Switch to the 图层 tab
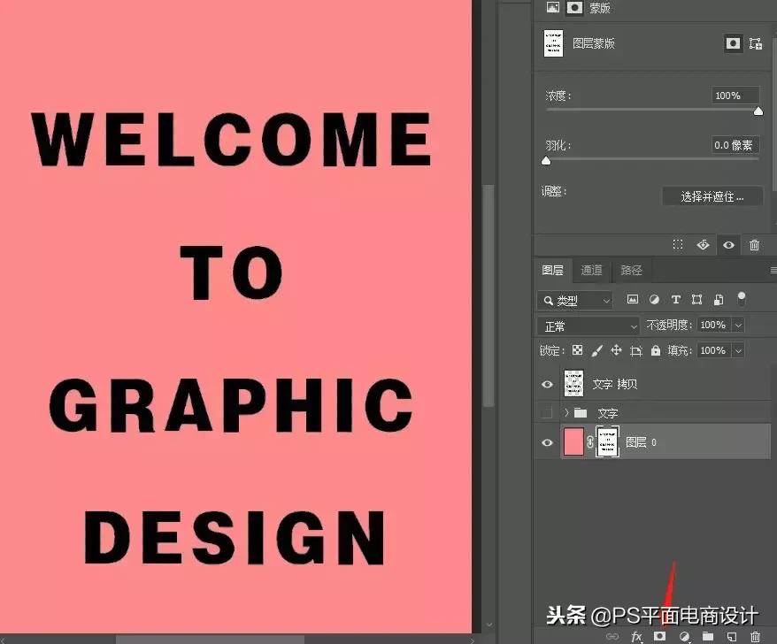 pyautogui.click(x=552, y=271)
